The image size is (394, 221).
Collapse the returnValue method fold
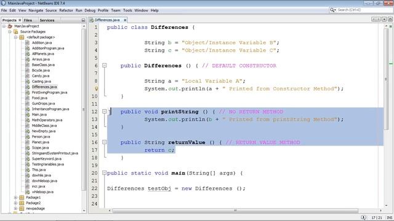click(x=104, y=142)
